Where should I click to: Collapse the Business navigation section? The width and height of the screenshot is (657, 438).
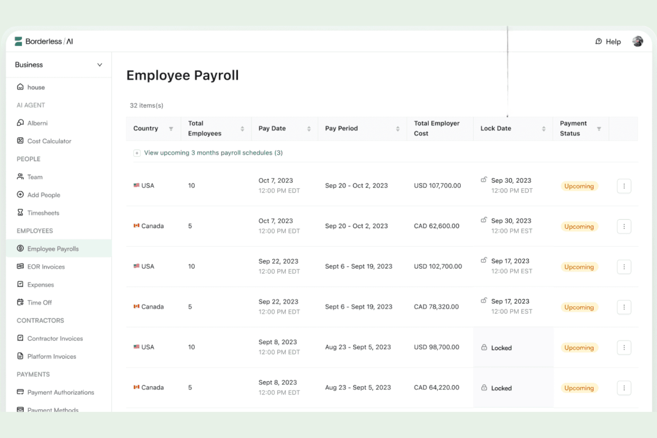coord(99,64)
